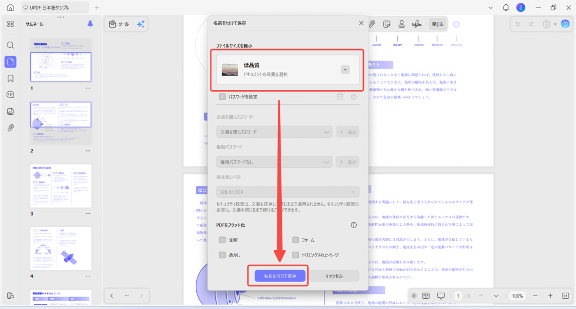Click the キャンセル button
This screenshot has width=576, height=309.
tap(334, 276)
